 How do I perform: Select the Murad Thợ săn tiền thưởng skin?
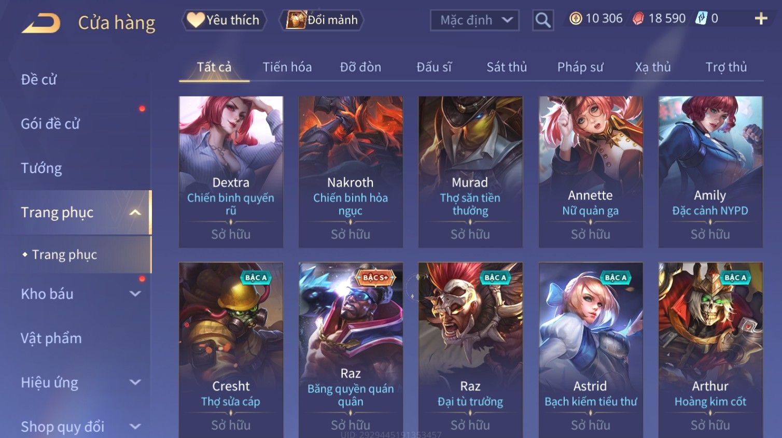click(470, 172)
